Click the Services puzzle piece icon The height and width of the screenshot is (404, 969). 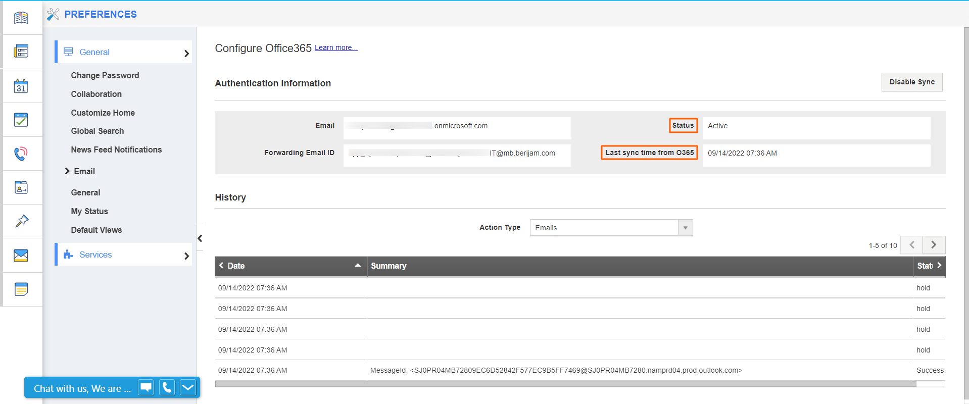(68, 255)
